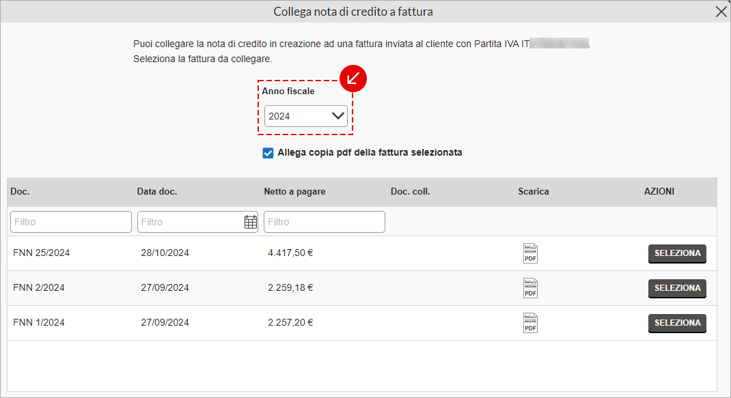The image size is (731, 398).
Task: Close the Collega nota di credito dialog
Action: click(x=721, y=12)
